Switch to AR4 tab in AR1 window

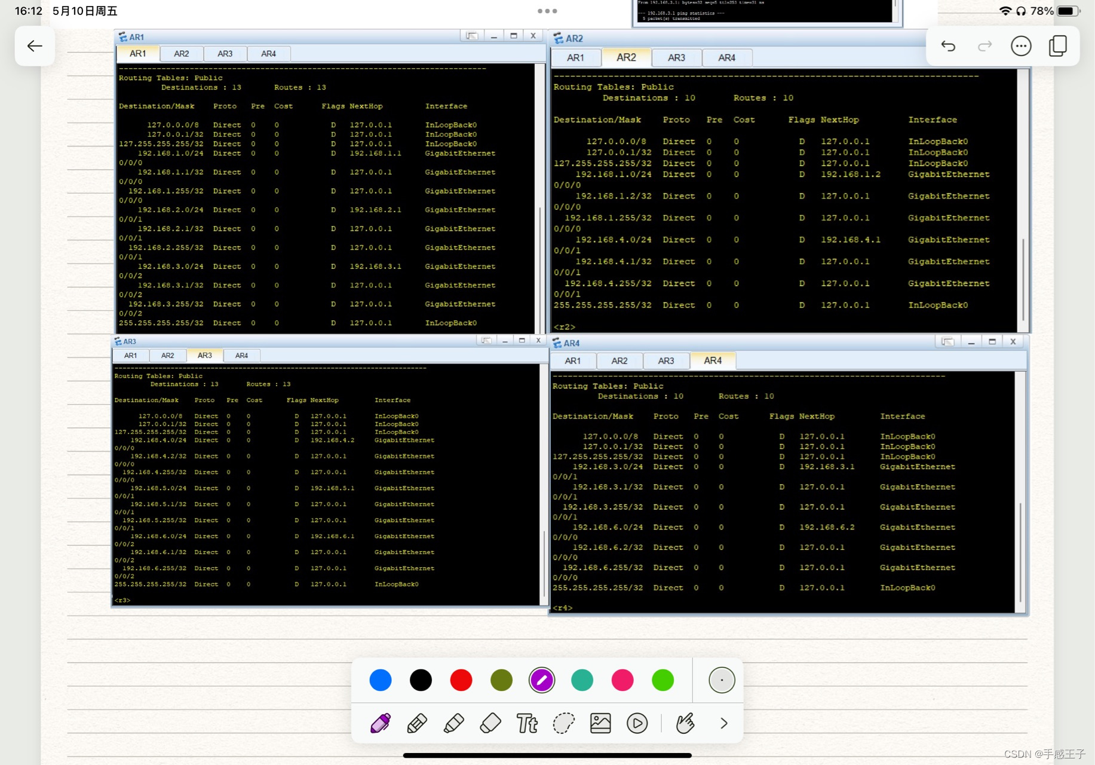[x=269, y=54]
